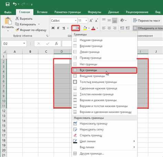
Task: Select row 15 header
Action: [x=4, y=126]
